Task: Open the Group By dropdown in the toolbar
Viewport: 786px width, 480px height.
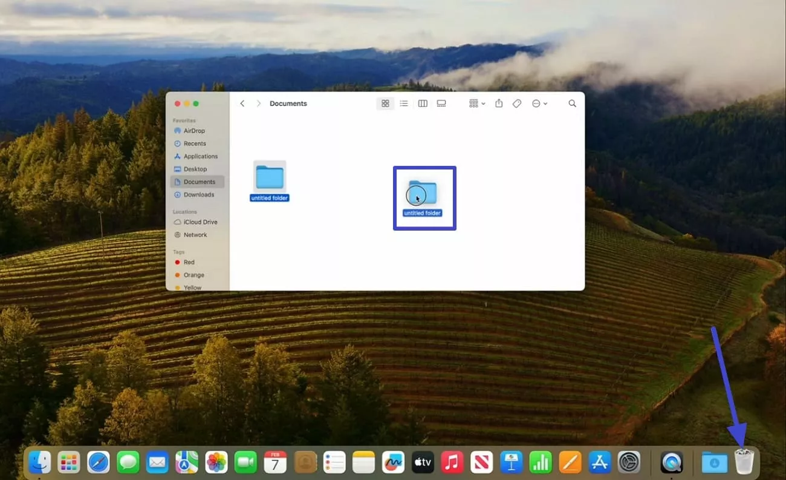Action: click(x=476, y=103)
